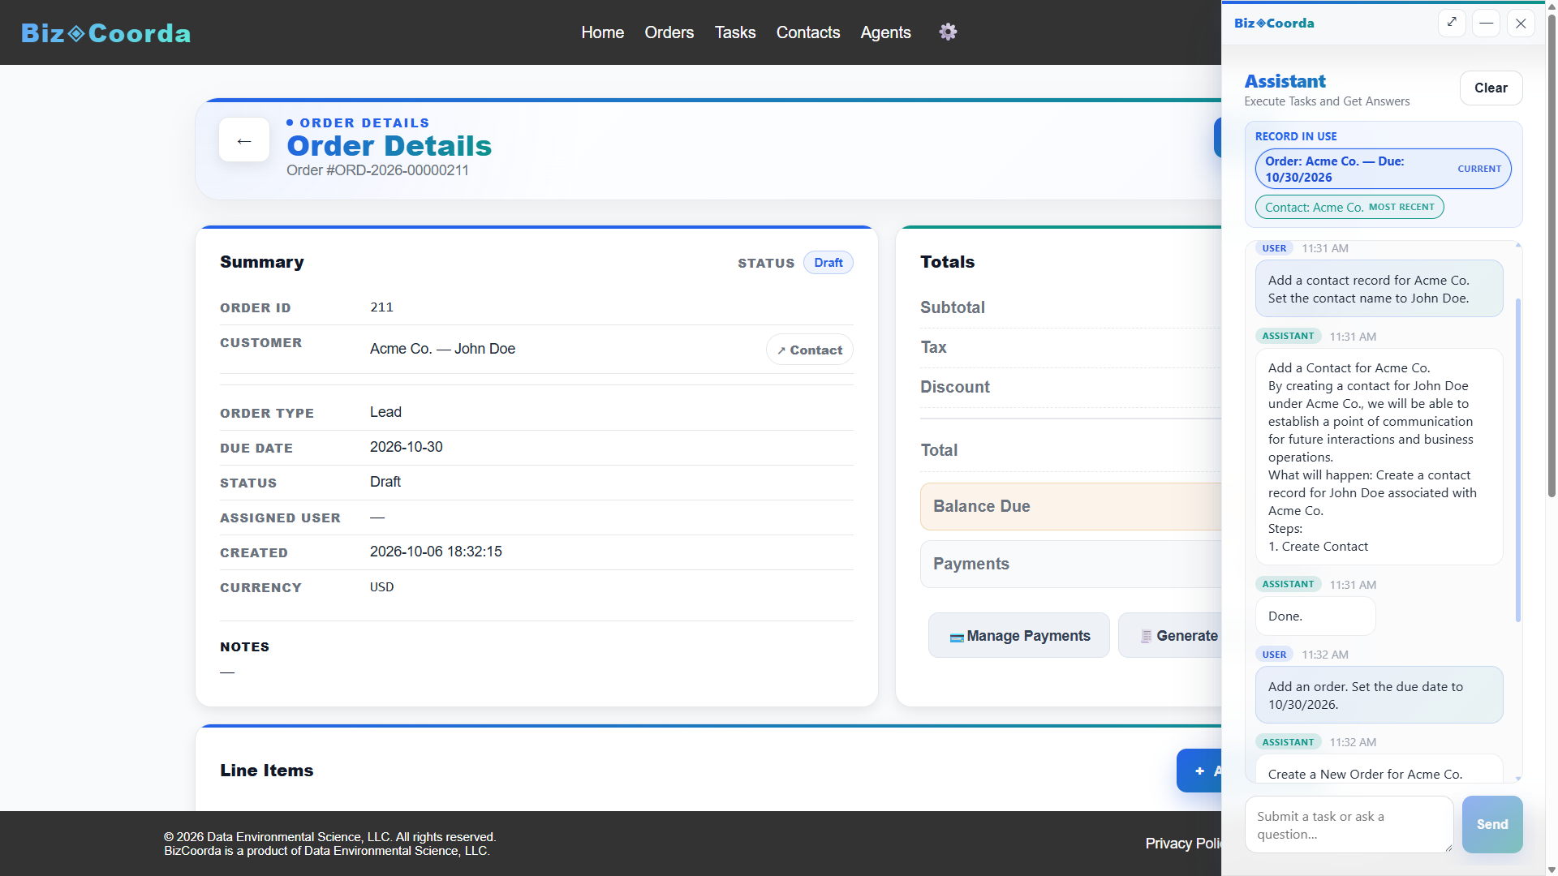This screenshot has height=876, width=1558.
Task: Click order number ORD-2026-00000211 text
Action: click(x=377, y=170)
